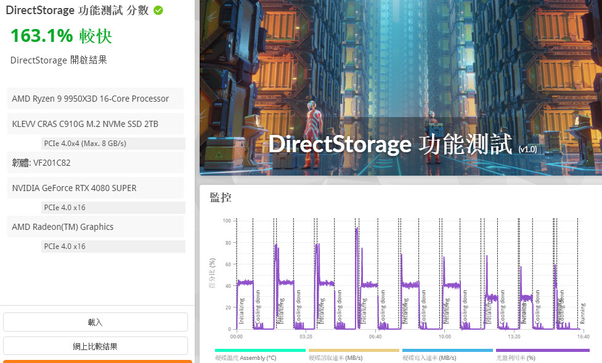Click the 監控 monitoring section heading
602x363 pixels.
click(x=221, y=197)
